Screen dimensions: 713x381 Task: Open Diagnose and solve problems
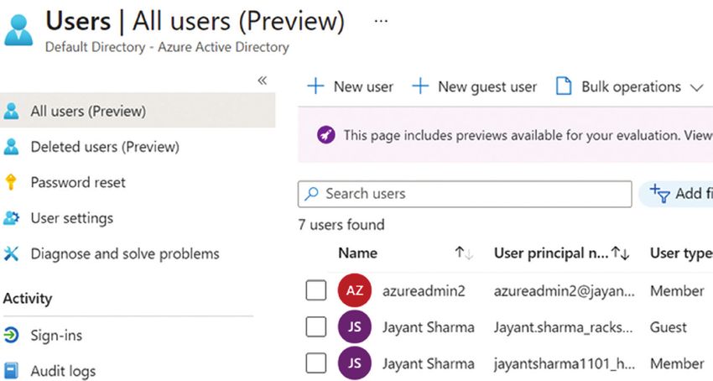pyautogui.click(x=125, y=253)
